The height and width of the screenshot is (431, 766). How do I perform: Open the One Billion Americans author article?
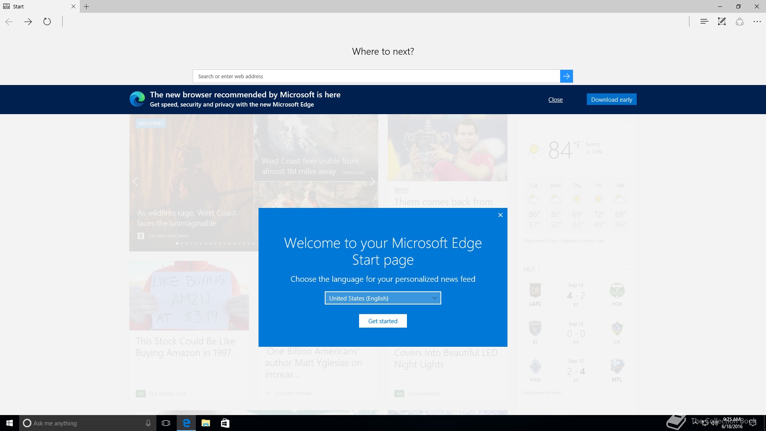(x=314, y=363)
